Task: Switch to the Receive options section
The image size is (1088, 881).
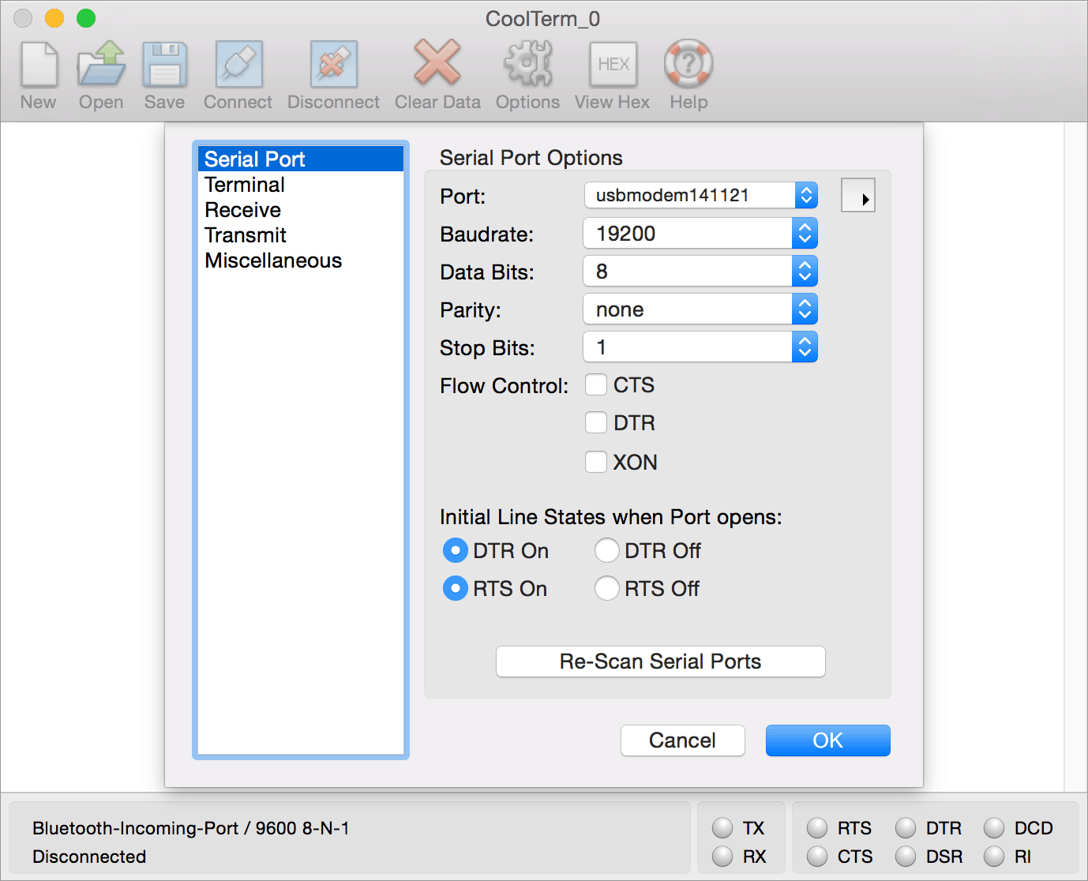Action: tap(242, 209)
